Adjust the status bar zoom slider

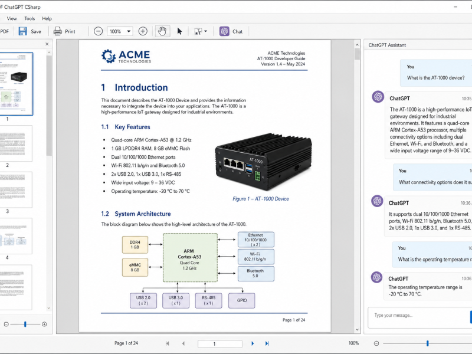tap(427, 343)
